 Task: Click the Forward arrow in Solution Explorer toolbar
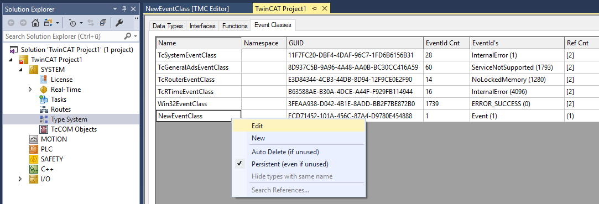click(x=23, y=23)
